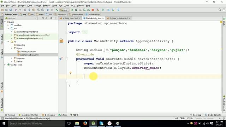Close the MainActivity.java tab

coord(103,18)
